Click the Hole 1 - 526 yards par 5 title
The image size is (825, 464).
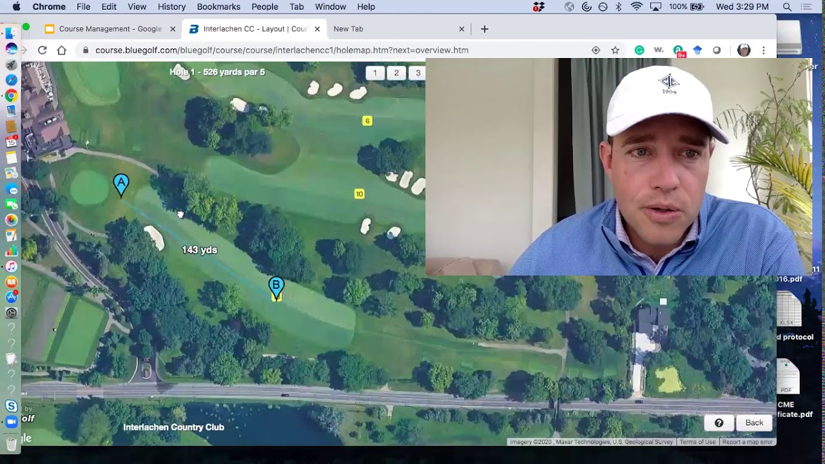click(x=217, y=72)
